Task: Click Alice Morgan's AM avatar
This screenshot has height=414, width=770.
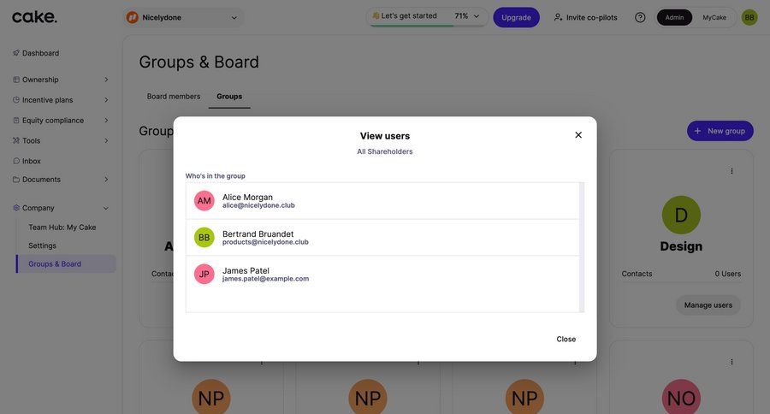Action: (x=204, y=201)
